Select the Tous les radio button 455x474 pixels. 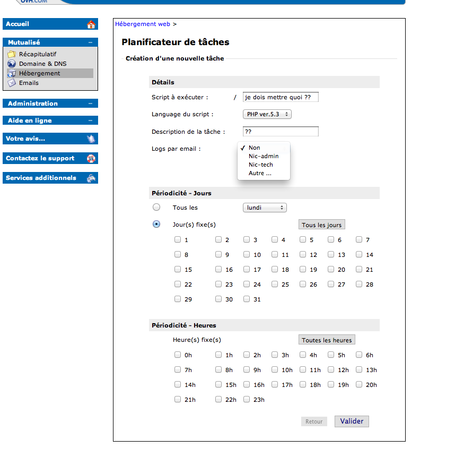pyautogui.click(x=156, y=207)
